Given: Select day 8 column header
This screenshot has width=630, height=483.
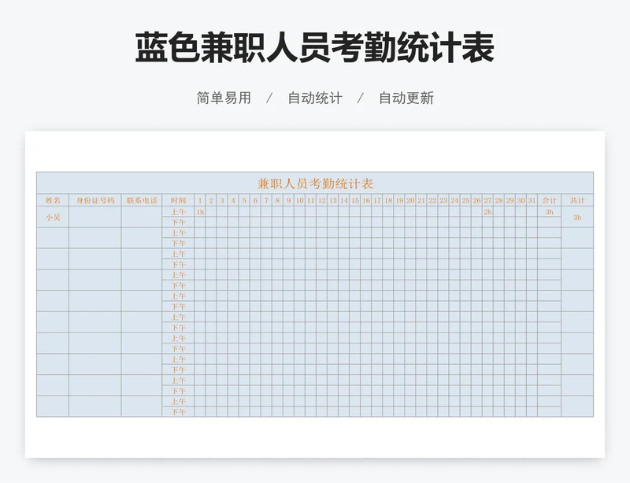Looking at the screenshot, I should point(278,200).
